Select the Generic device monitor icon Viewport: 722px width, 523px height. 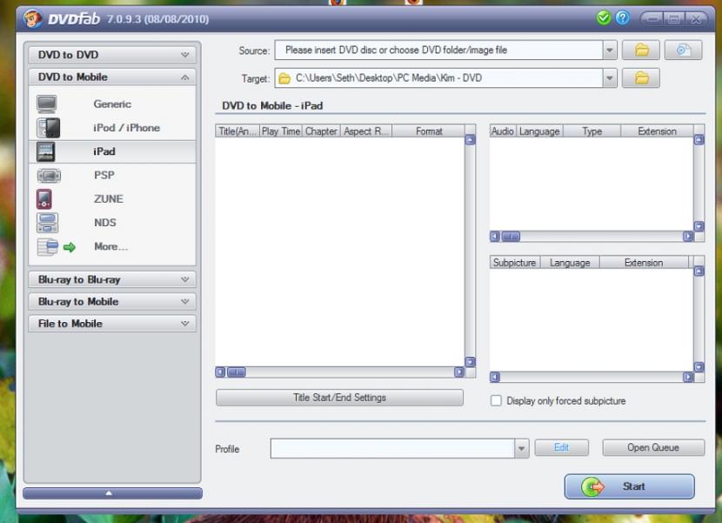(47, 104)
